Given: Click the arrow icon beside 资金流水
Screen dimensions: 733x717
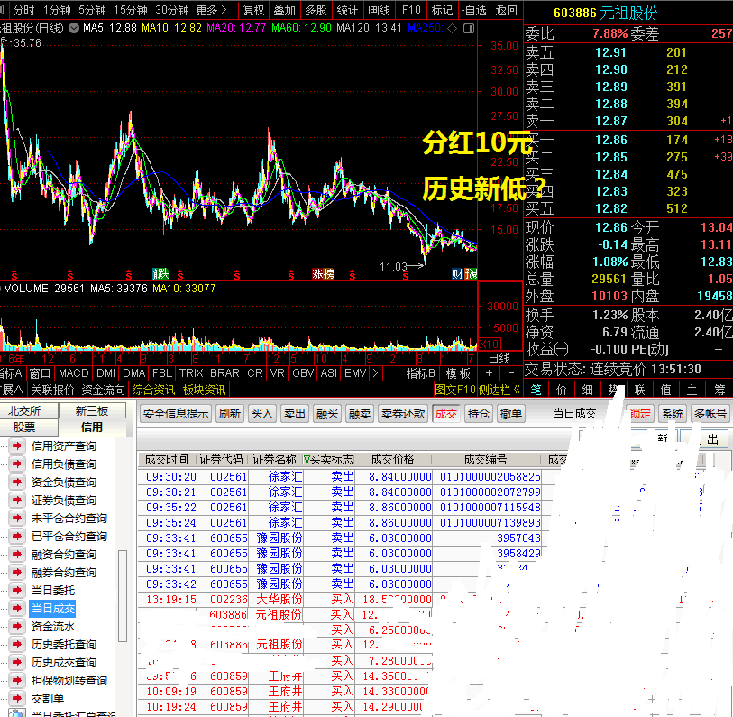Looking at the screenshot, I should pyautogui.click(x=17, y=626).
